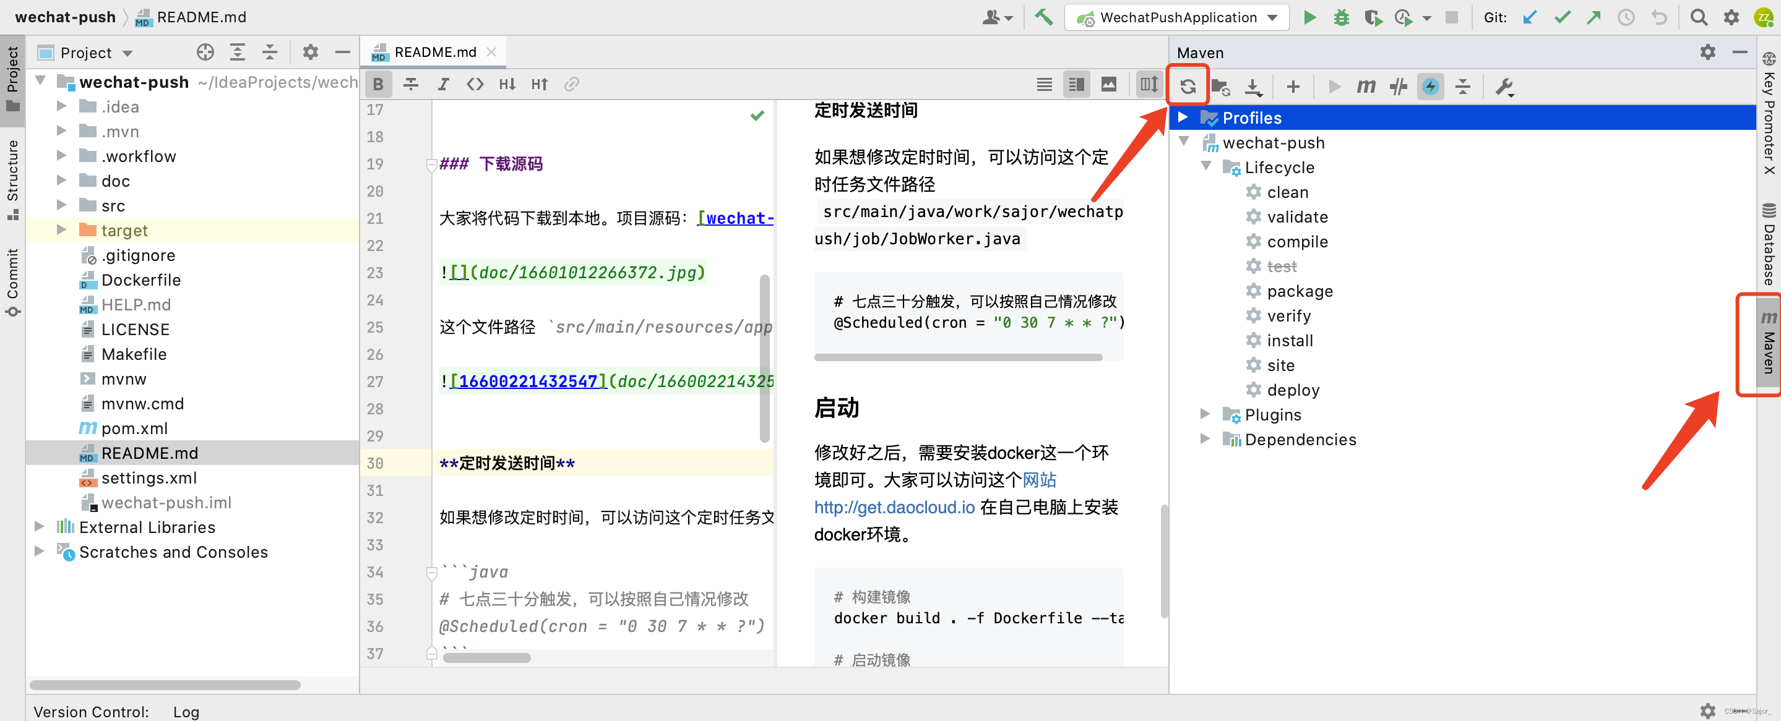Expand the Plugins node in Maven
Viewport: 1781px width, 721px height.
pos(1205,414)
